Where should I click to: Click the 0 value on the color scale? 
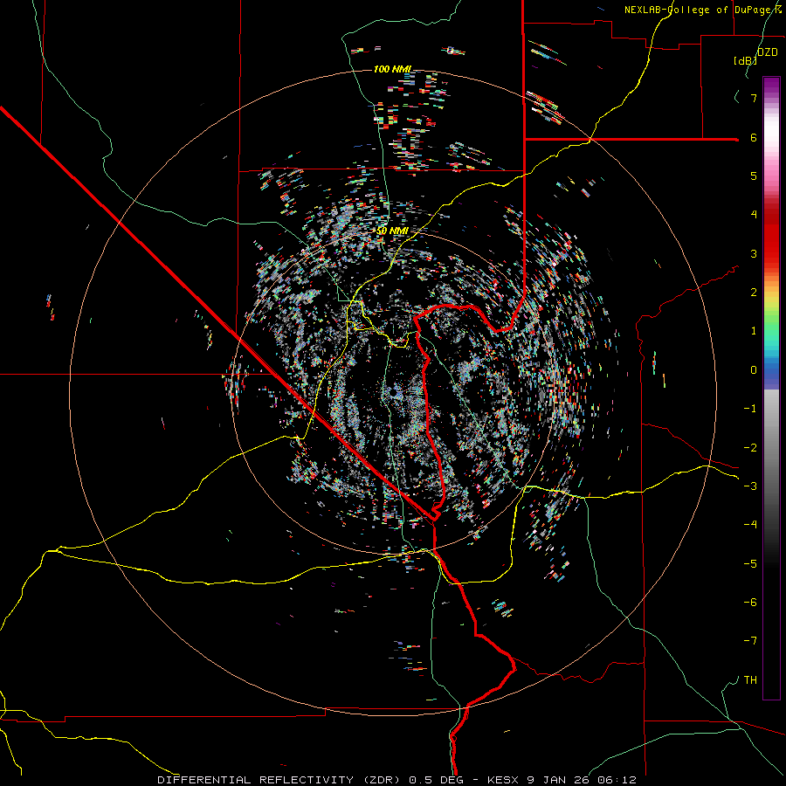(x=754, y=370)
